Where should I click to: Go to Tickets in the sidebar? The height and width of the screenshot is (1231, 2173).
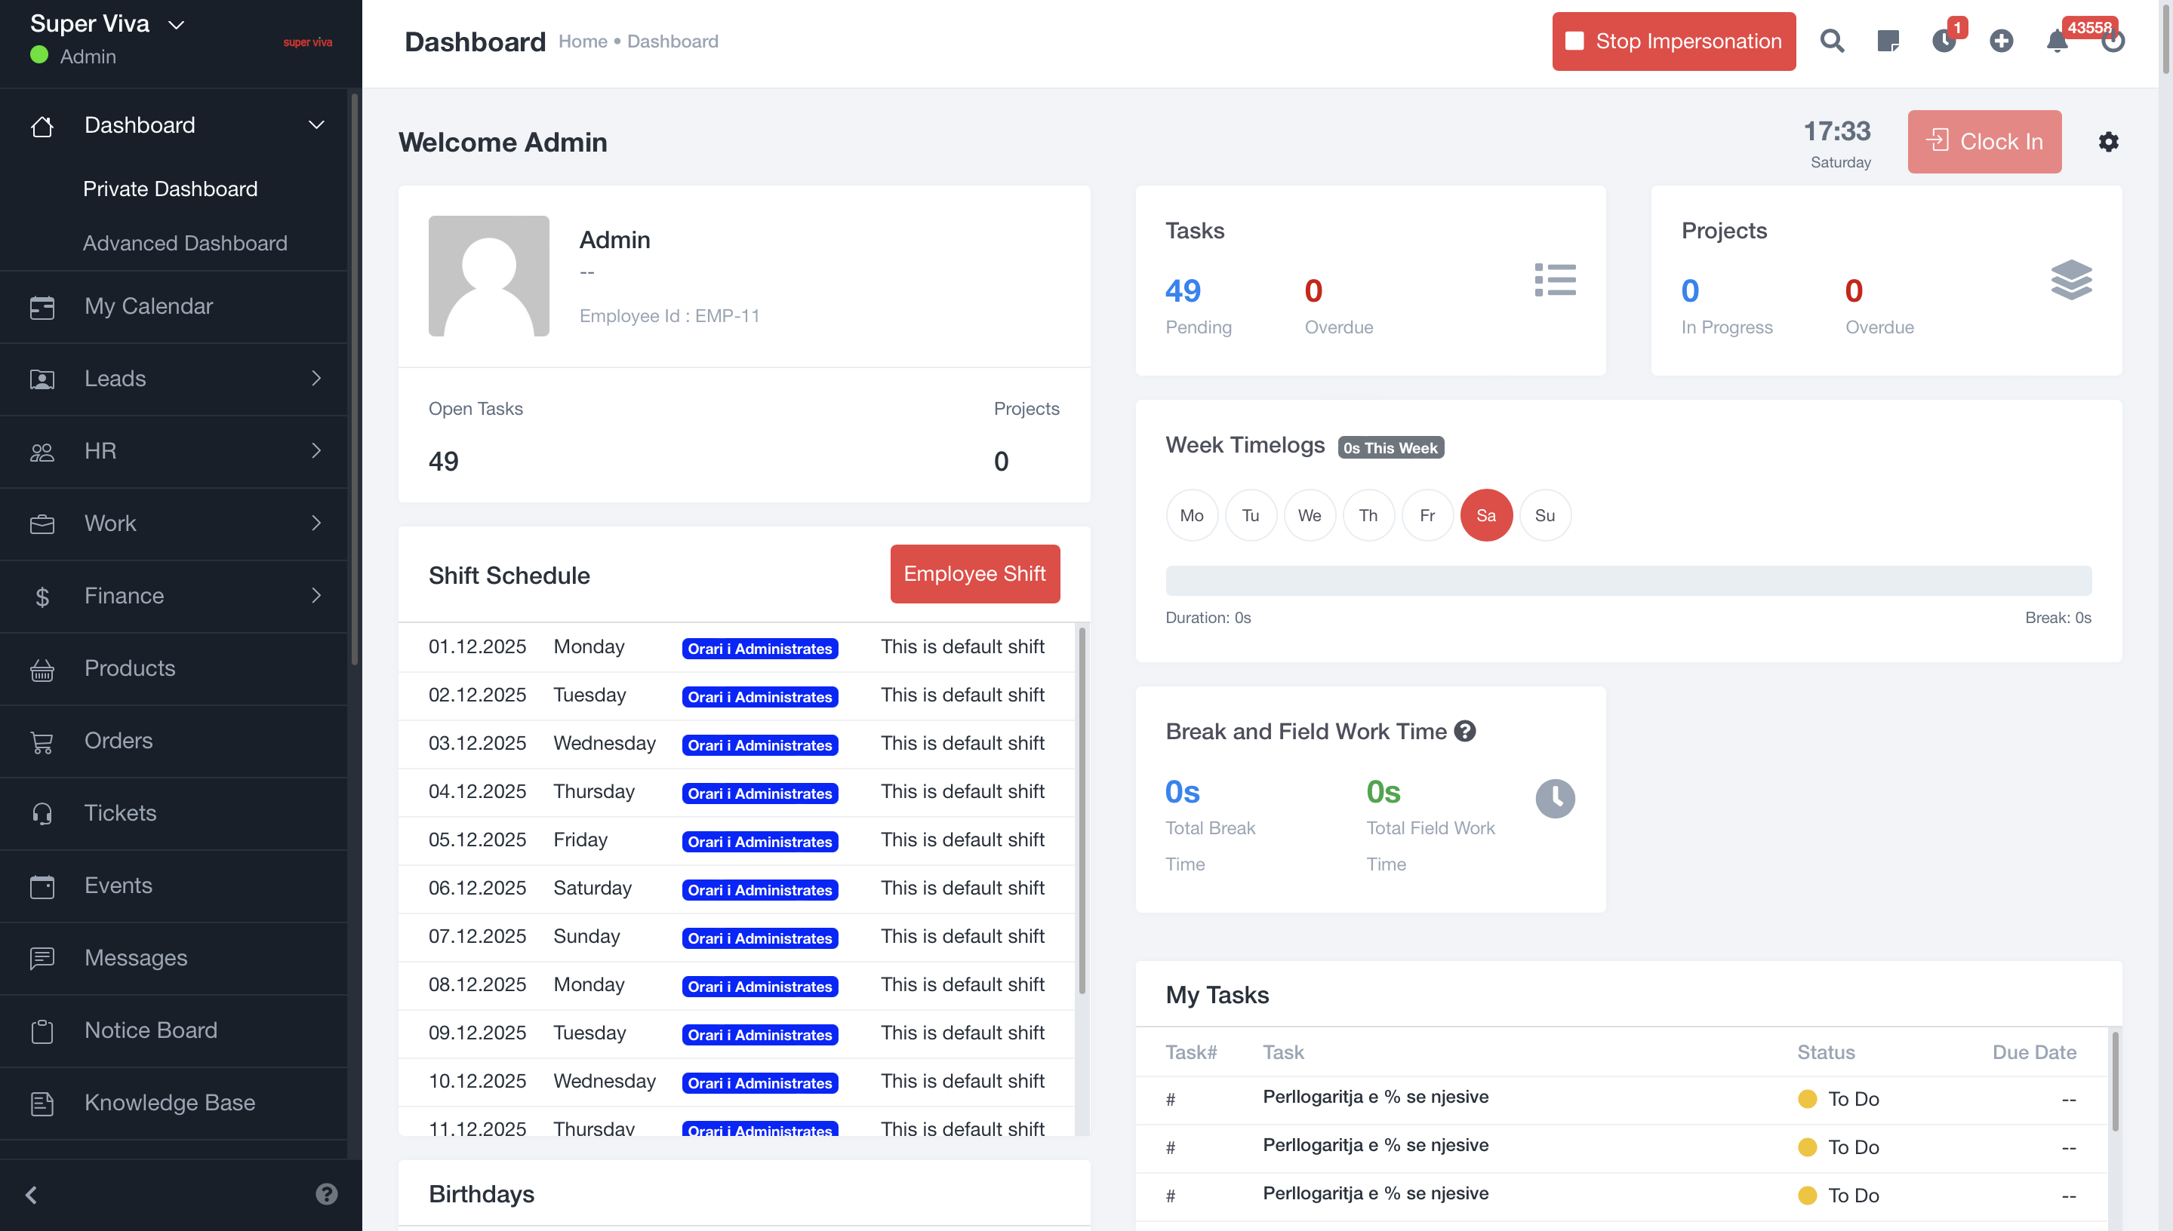click(x=120, y=812)
